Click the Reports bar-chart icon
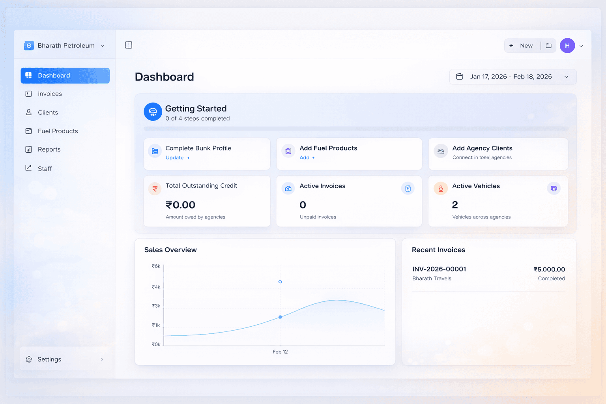 pyautogui.click(x=28, y=149)
